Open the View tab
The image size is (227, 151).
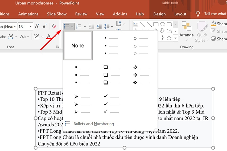pyautogui.click(x=100, y=14)
